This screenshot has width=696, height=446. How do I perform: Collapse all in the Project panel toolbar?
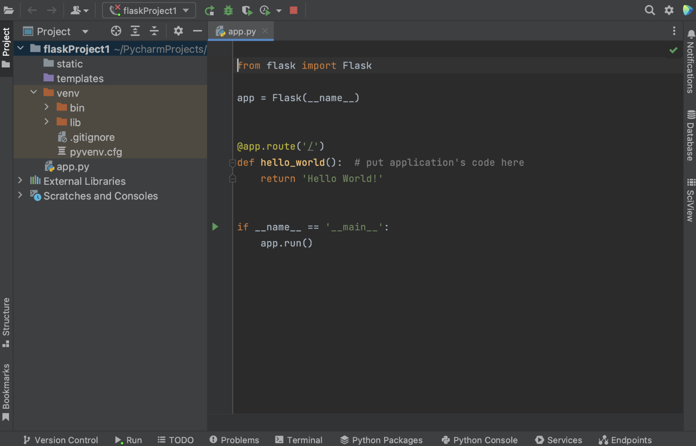[x=154, y=31]
